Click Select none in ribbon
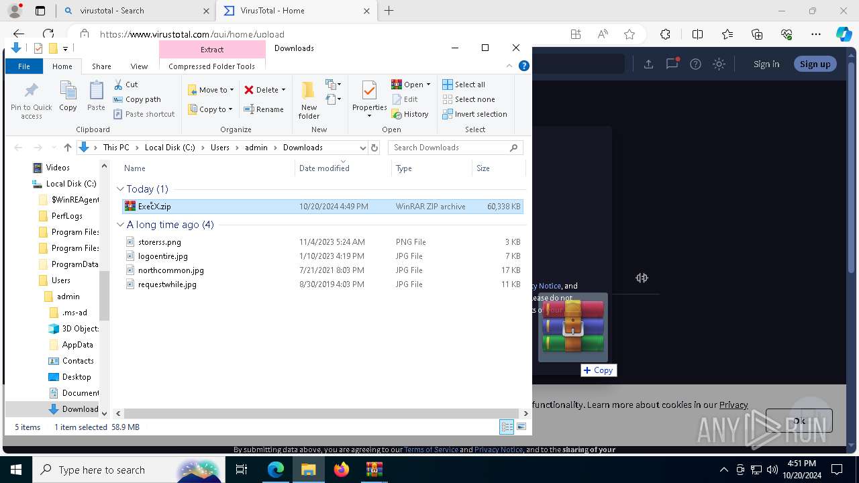The image size is (859, 483). click(x=468, y=99)
